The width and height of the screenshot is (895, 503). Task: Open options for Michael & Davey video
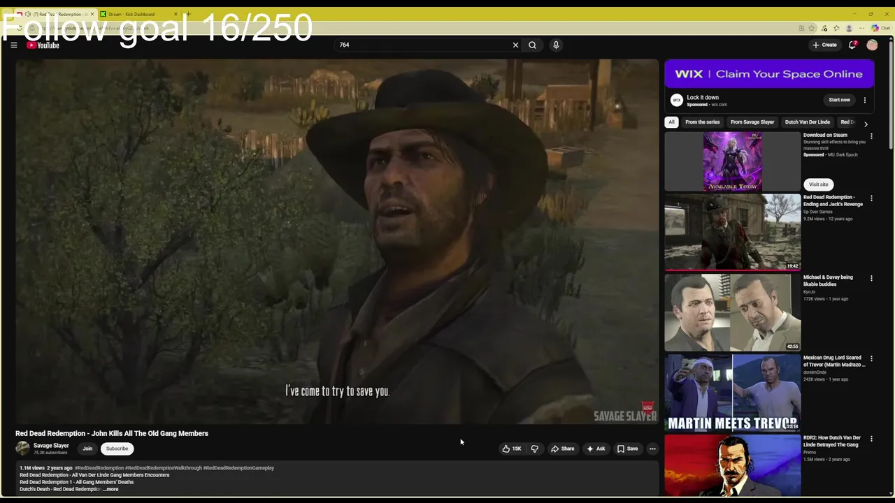click(871, 278)
